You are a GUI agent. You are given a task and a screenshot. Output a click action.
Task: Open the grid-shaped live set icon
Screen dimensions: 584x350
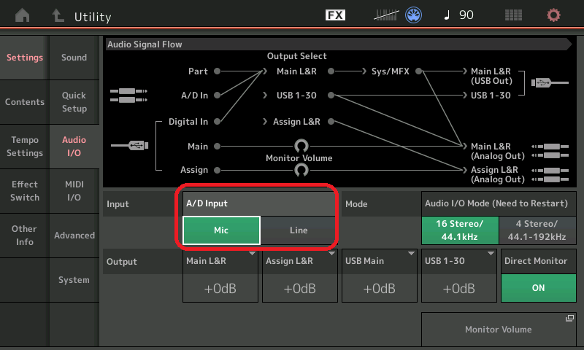point(513,15)
